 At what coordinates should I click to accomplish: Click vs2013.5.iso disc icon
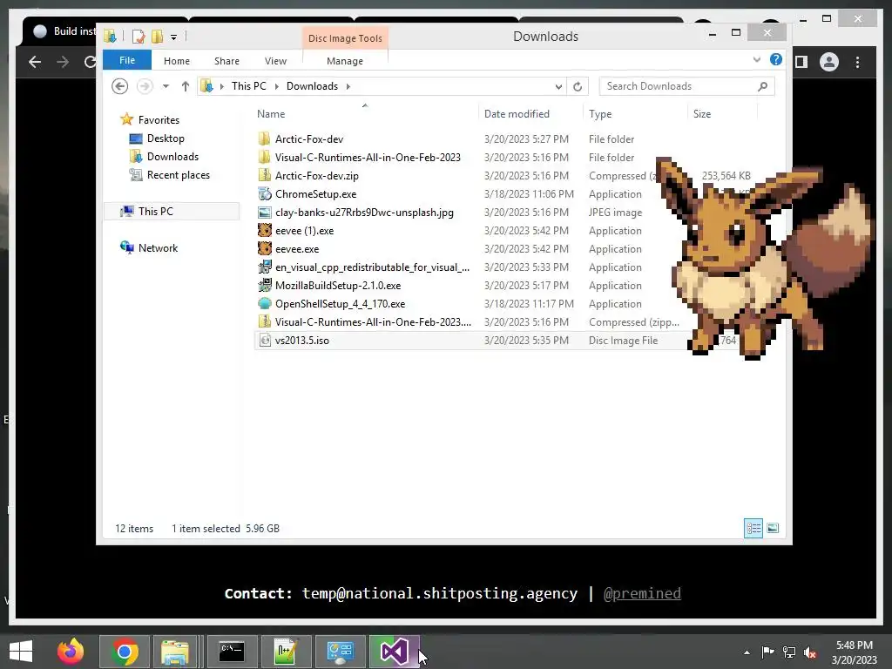[265, 341]
